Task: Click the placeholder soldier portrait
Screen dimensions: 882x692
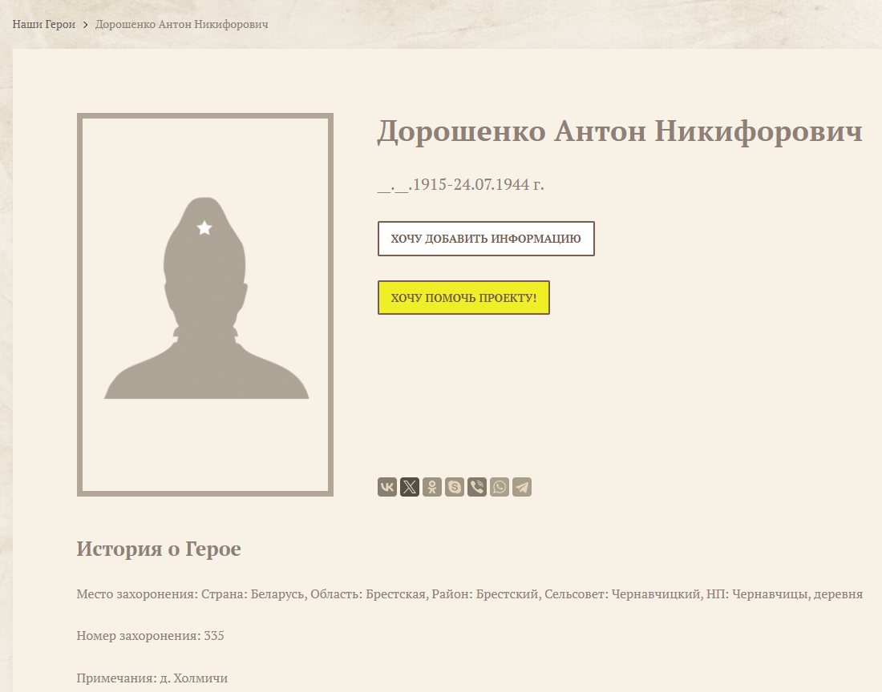Action: (x=204, y=304)
